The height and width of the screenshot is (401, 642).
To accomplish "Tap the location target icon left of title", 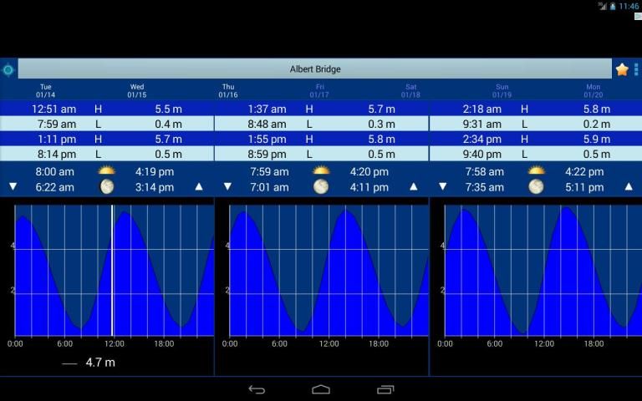I will pyautogui.click(x=8, y=69).
